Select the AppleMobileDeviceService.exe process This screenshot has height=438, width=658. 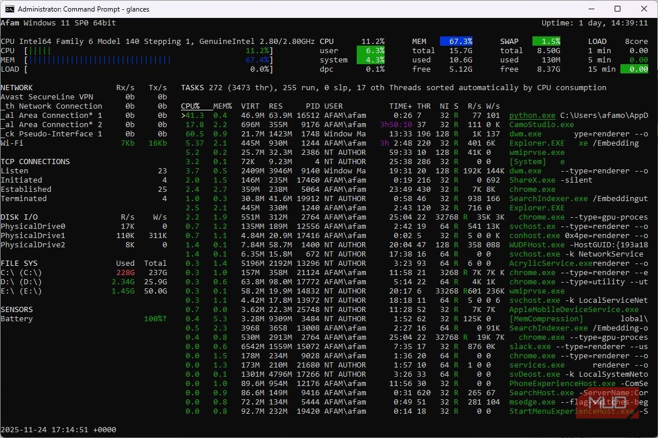click(574, 309)
